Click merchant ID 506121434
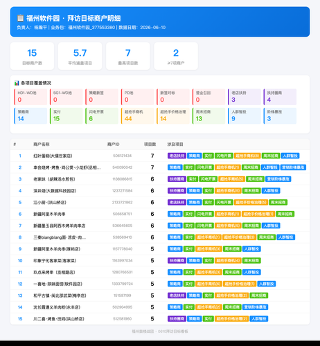Screen dimensions: 320x346 123,156
